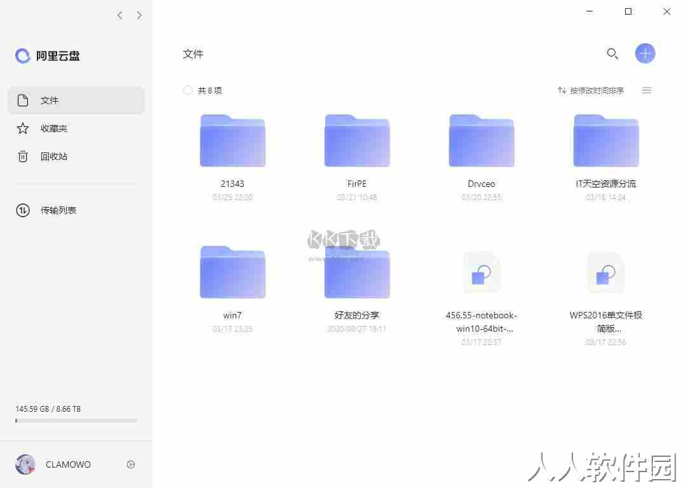Click the FirPE folder name
Screen dimensions: 686x488
(x=357, y=184)
